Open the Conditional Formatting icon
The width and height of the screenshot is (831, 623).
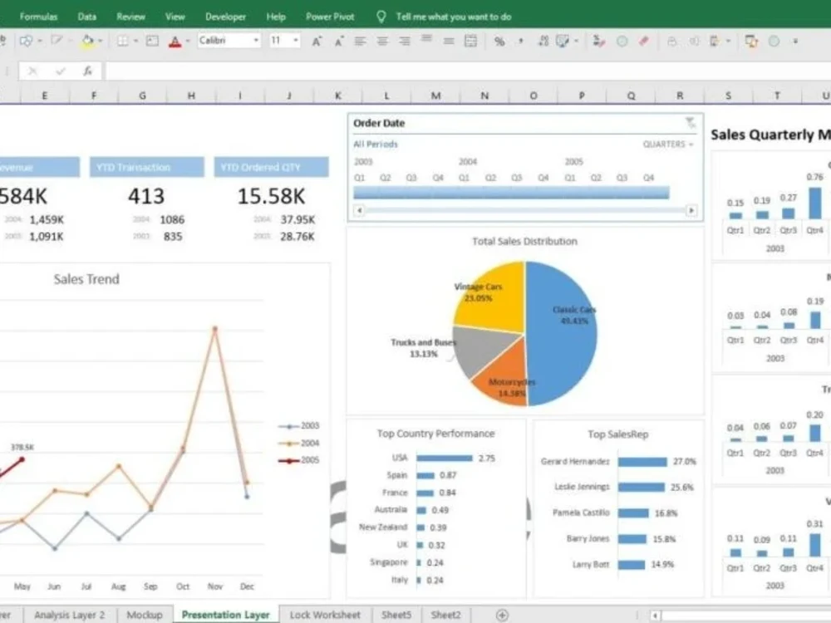(x=563, y=41)
